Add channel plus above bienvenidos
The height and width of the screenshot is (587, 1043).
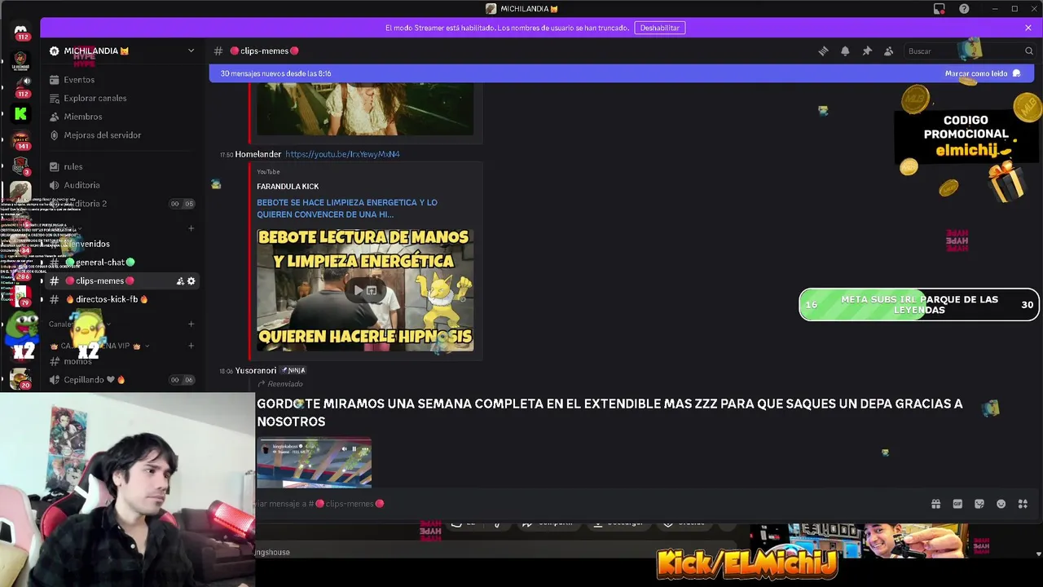coord(191,228)
